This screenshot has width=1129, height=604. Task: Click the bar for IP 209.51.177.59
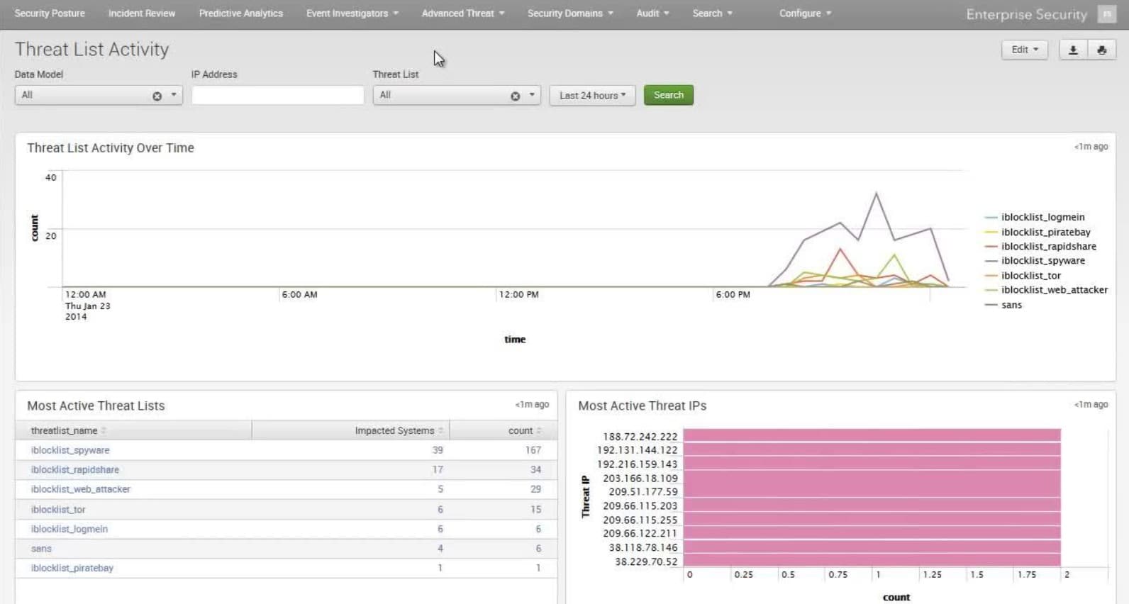tap(872, 491)
